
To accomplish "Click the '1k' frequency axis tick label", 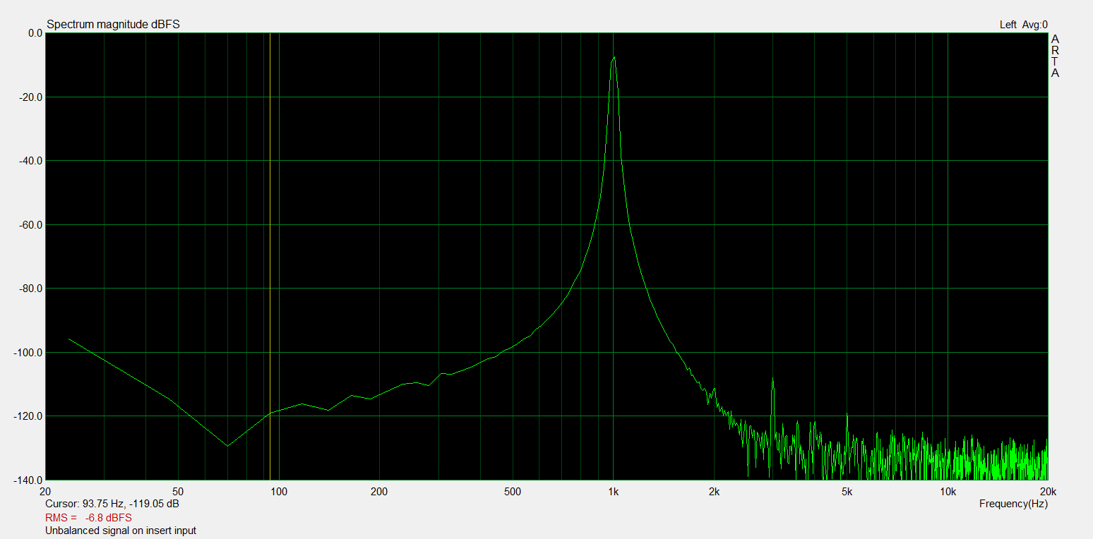I will click(614, 492).
